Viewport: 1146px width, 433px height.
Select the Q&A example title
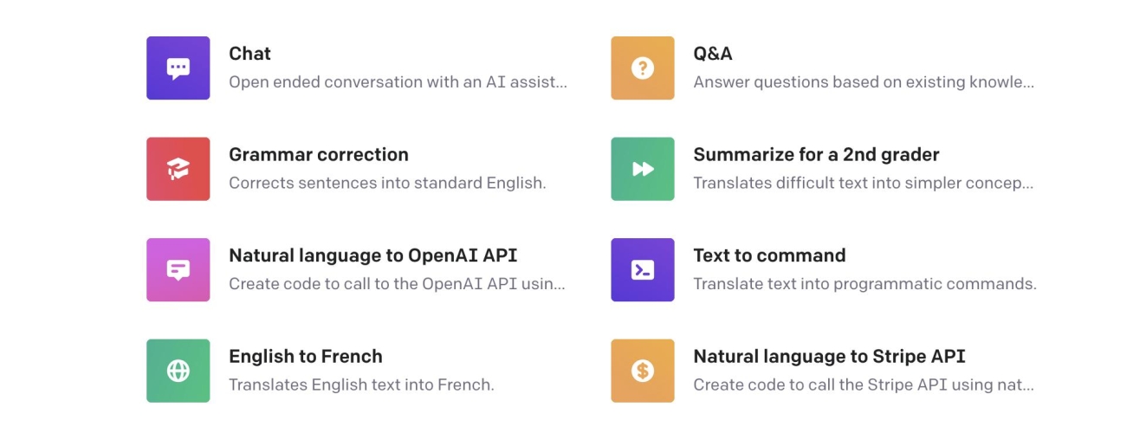click(x=713, y=54)
